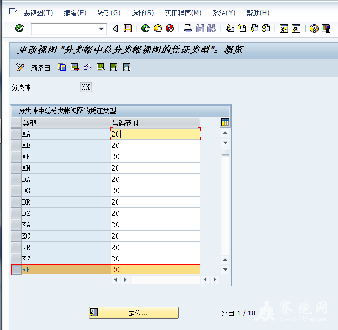
Task: Open the 选择(S) menu
Action: coord(143,13)
